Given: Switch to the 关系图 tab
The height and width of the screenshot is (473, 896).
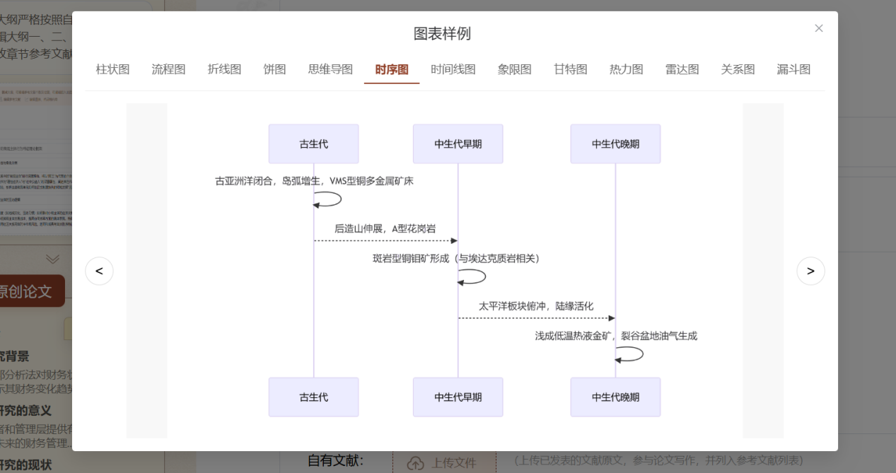Looking at the screenshot, I should [738, 69].
